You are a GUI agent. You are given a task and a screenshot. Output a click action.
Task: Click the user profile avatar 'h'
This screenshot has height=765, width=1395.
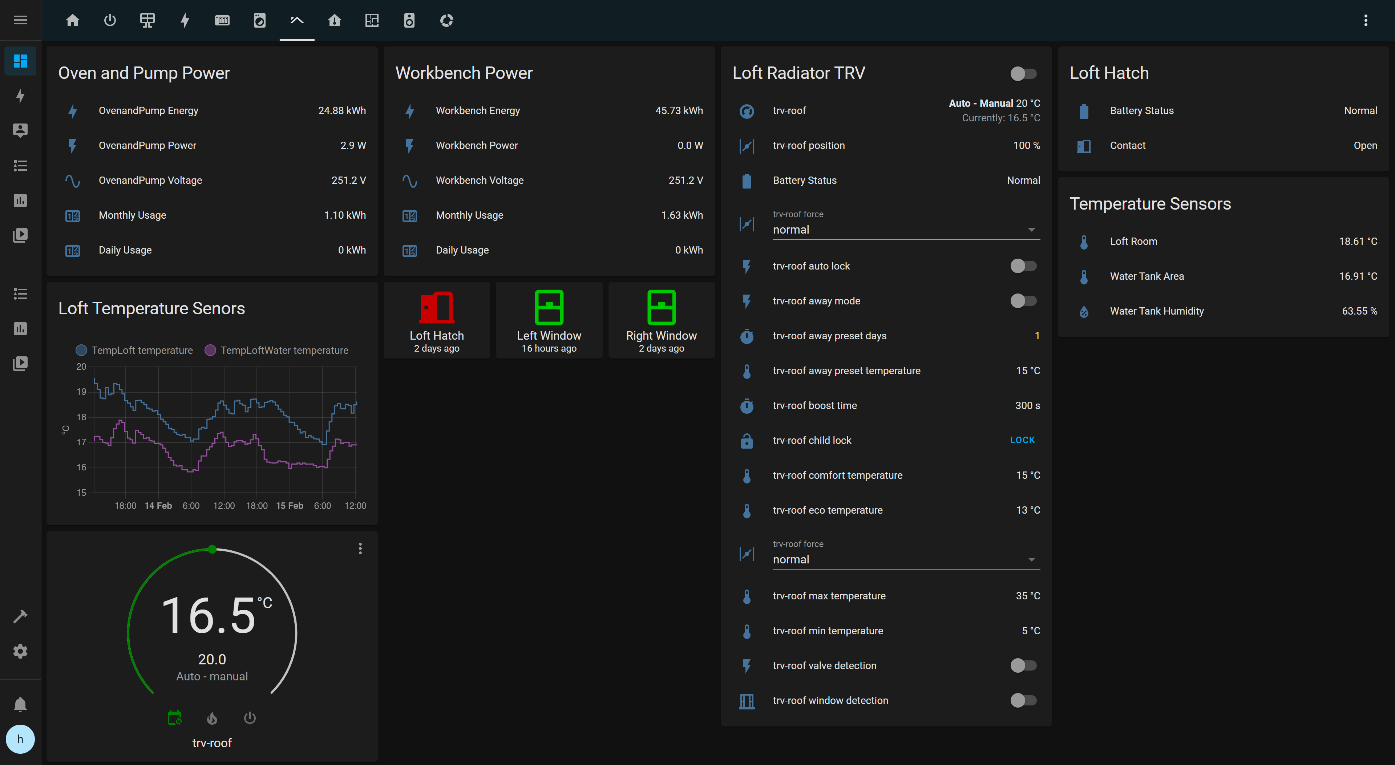[20, 739]
